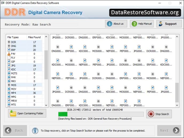Viewport: 184px width, 138px height.
Task: Click MP4 files found count 36
Action: [34, 93]
